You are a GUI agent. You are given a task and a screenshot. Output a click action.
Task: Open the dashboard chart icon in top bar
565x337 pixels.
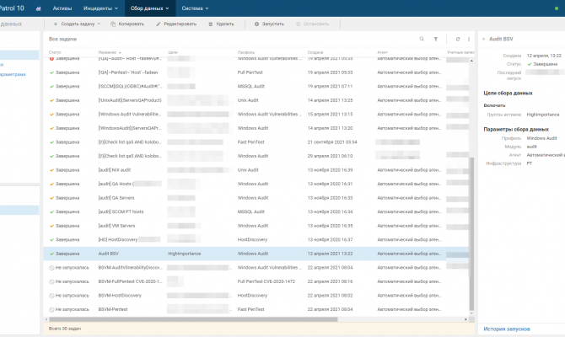coord(38,8)
